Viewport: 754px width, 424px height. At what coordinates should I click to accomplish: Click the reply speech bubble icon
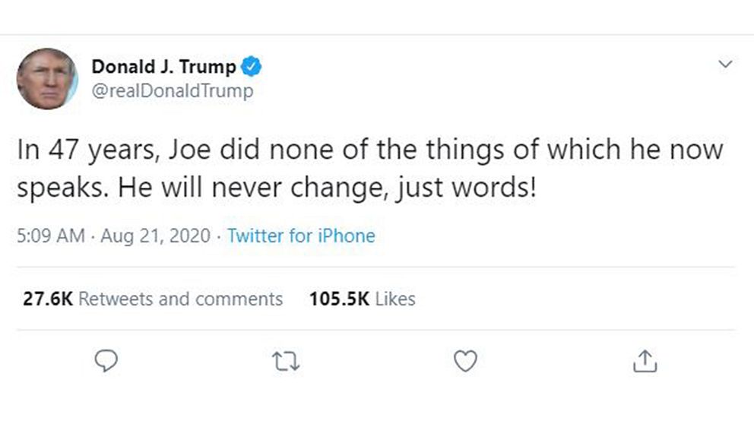(x=106, y=361)
